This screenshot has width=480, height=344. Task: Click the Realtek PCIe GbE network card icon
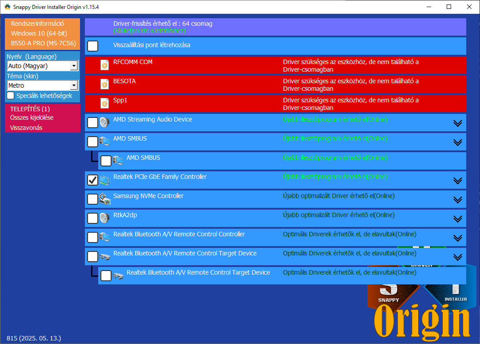(104, 180)
